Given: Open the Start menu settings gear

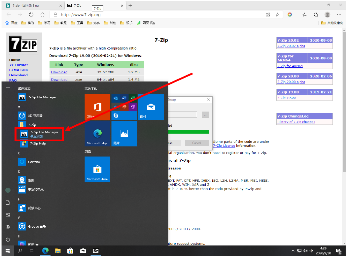Looking at the screenshot, I should tap(8, 227).
